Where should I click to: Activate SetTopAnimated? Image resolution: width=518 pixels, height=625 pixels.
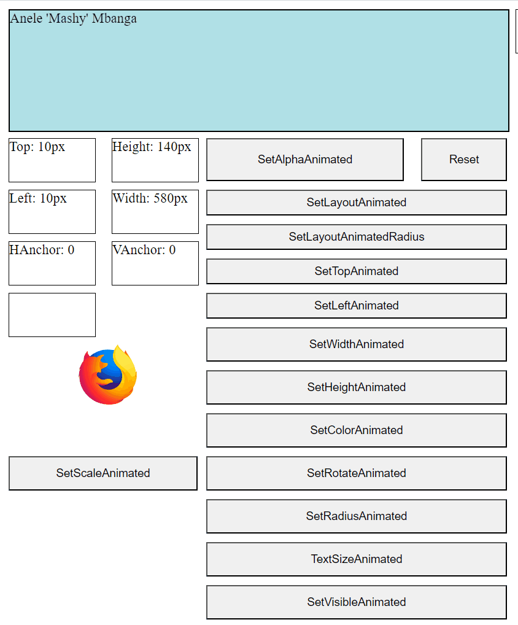[356, 271]
